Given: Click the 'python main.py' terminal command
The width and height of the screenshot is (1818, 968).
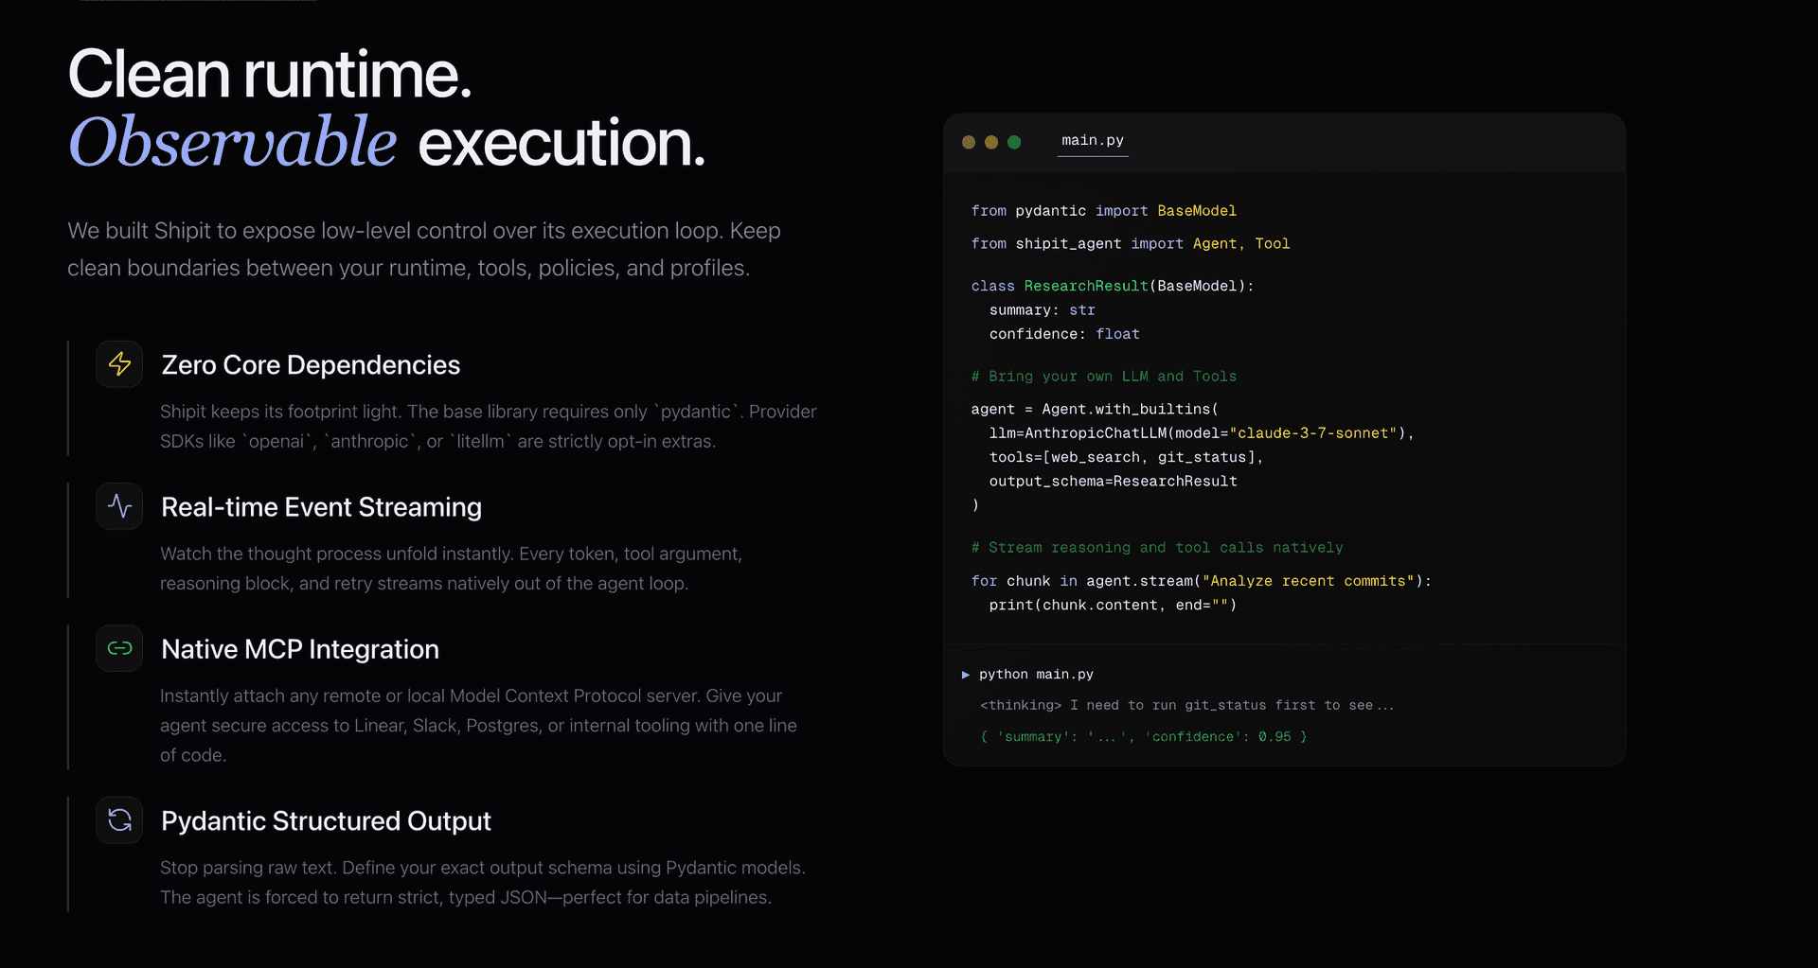Looking at the screenshot, I should pyautogui.click(x=1036, y=675).
